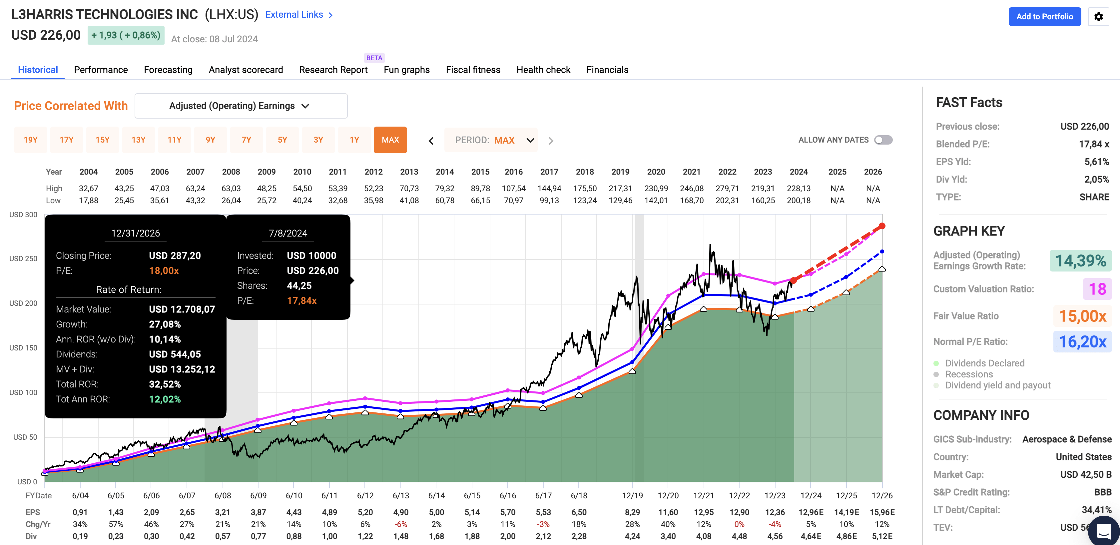Click the 5,61% EPS Yld value

[x=1097, y=162]
